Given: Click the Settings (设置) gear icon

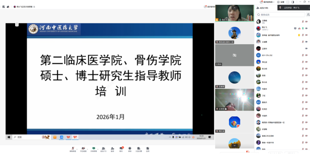Looking at the screenshot, I should click(280, 2).
